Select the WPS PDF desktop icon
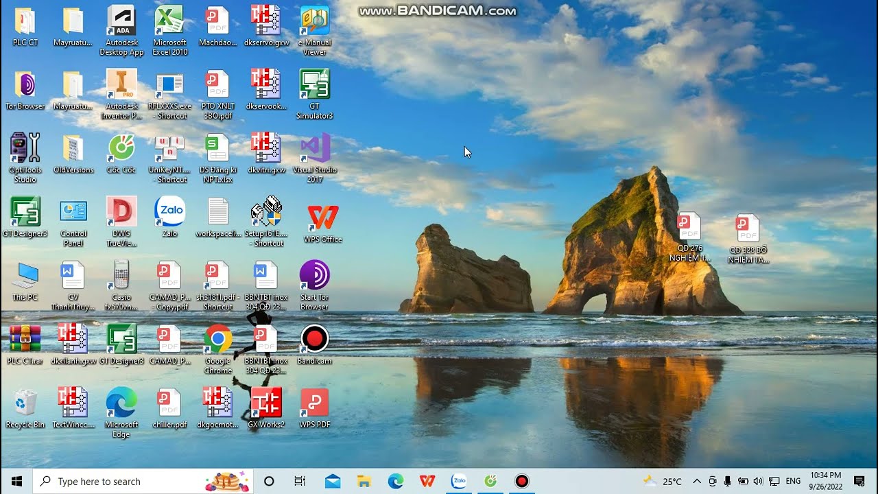Screen dimensions: 878x494 [315, 408]
